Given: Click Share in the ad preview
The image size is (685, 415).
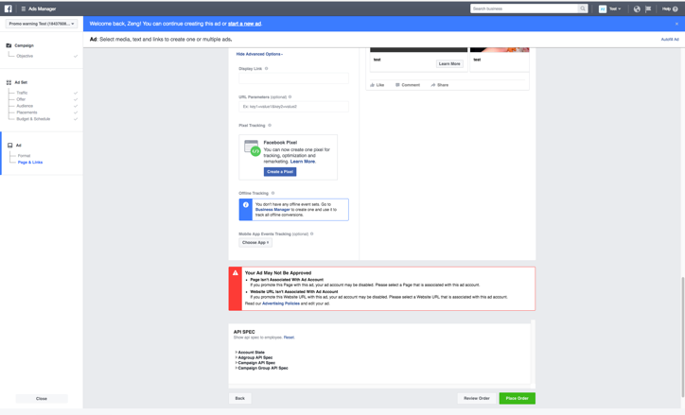Looking at the screenshot, I should 440,85.
